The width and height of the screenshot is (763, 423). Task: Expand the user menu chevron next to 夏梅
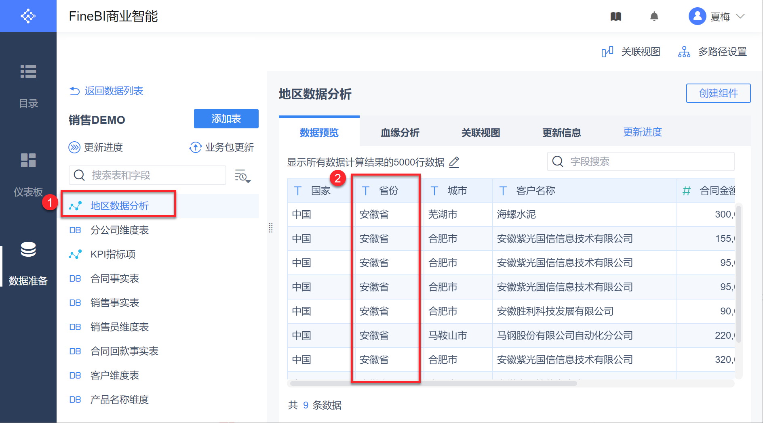(x=740, y=17)
